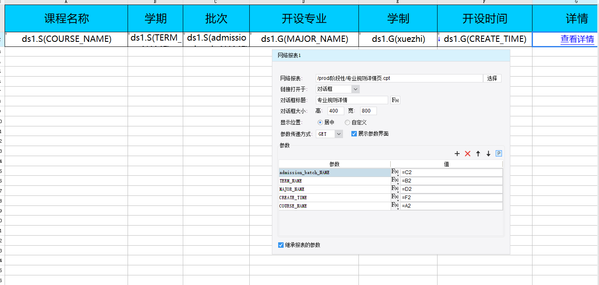Image resolution: width=599 pixels, height=285 pixels.
Task: Open formula editor beside 对话框标题 field
Action: pos(395,100)
